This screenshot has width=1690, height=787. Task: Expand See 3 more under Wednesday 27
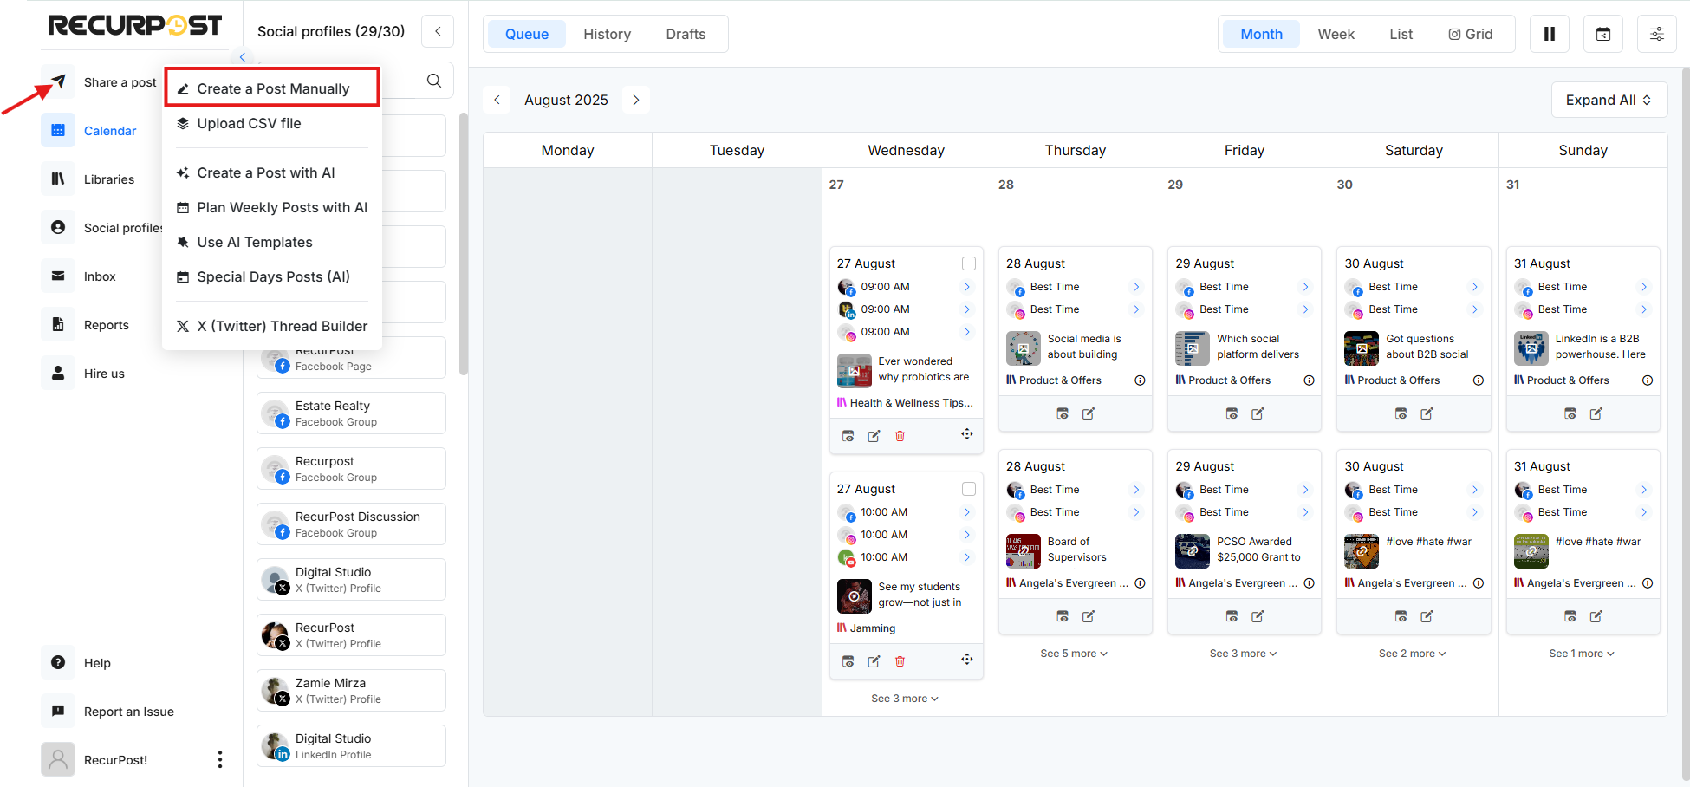click(905, 699)
